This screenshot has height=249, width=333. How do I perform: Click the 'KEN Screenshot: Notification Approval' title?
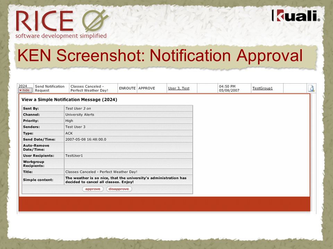coord(160,55)
